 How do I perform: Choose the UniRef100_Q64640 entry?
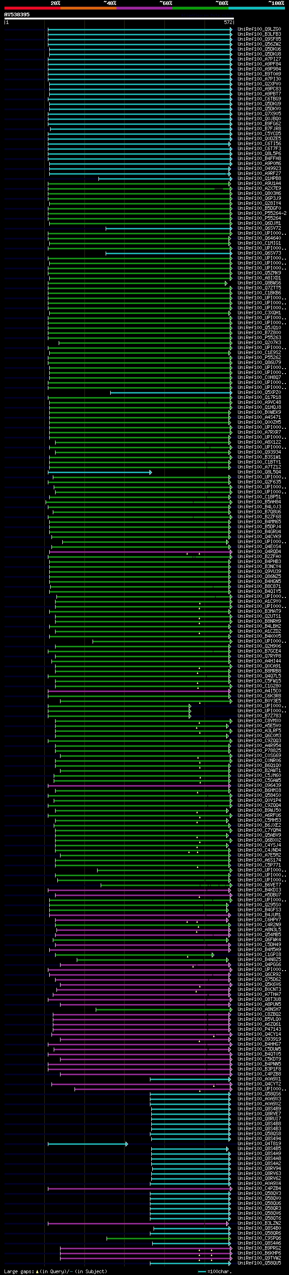point(259,238)
